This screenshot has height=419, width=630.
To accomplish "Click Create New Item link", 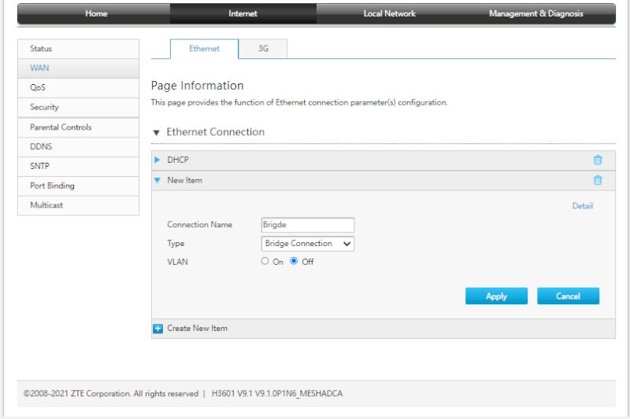I will (198, 329).
